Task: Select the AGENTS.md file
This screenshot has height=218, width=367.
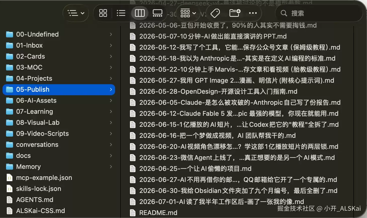Action: click(59, 200)
